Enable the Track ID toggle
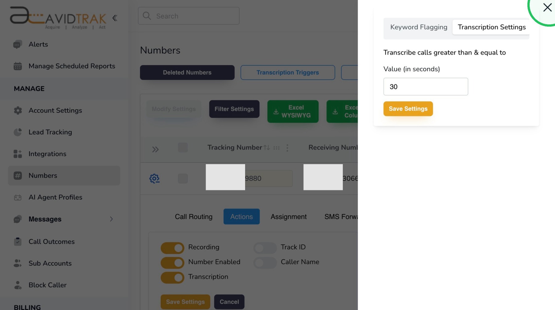The width and height of the screenshot is (555, 310). click(265, 248)
